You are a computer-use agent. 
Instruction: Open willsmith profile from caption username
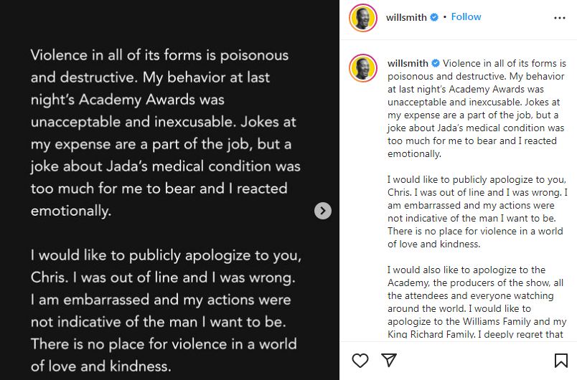(x=408, y=63)
